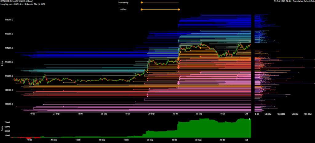Click the right handle of Δoi/vol slider
Viewport: 315px width, 143px height.
click(x=179, y=10)
